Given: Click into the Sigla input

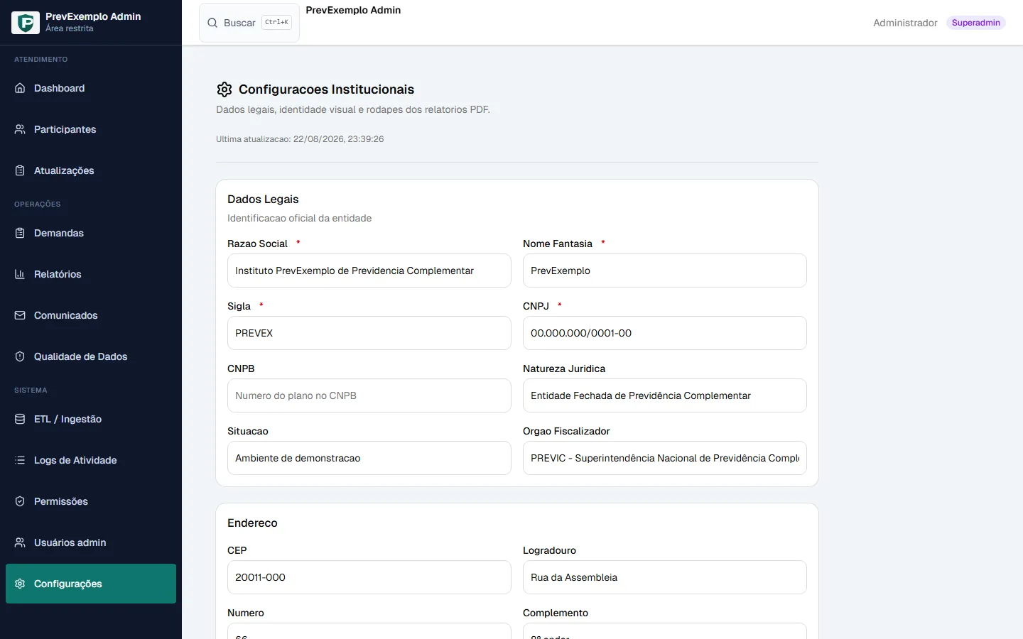Looking at the screenshot, I should click(x=369, y=333).
